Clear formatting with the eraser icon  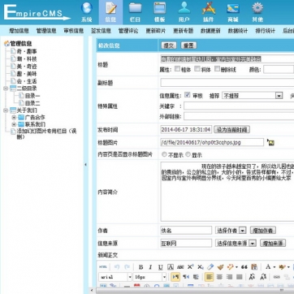210,267
